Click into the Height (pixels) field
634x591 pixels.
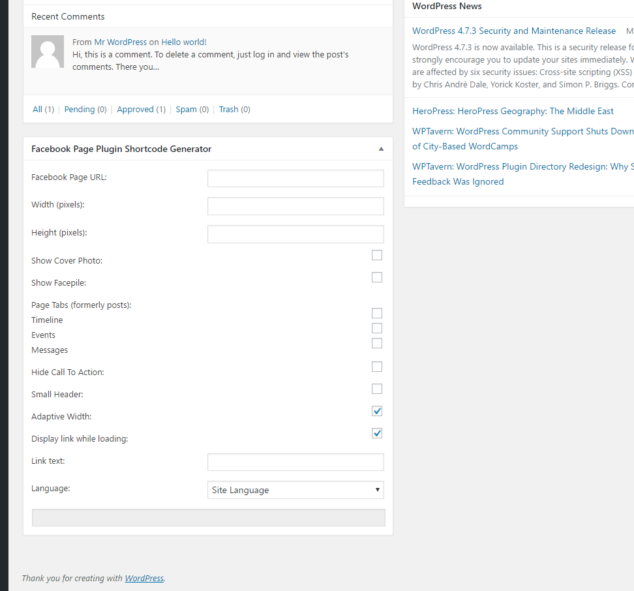point(295,234)
